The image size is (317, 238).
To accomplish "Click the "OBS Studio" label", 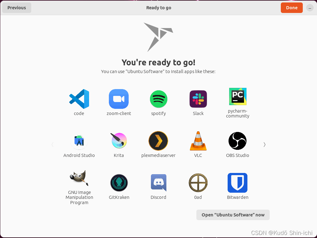I will (x=238, y=155).
